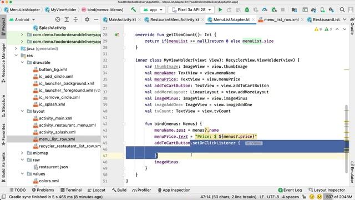
Task: Collapse the res folder
Action: point(16,56)
